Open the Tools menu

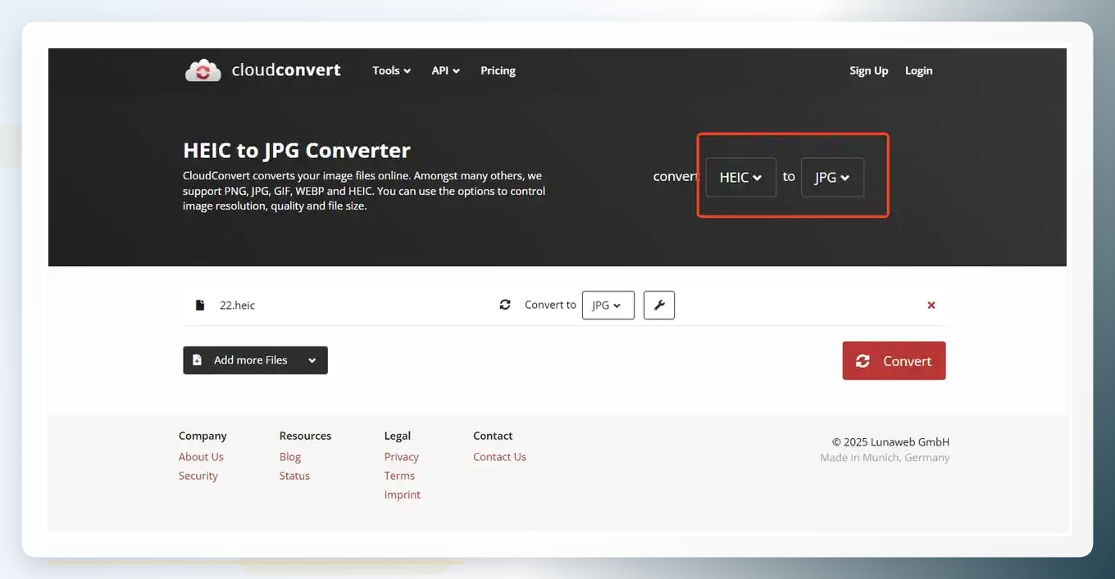pyautogui.click(x=392, y=70)
